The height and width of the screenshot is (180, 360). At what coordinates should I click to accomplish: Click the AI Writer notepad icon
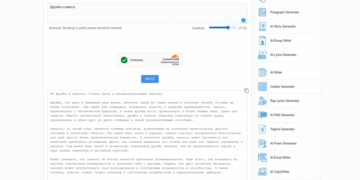[262, 72]
